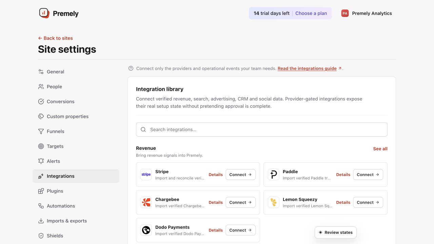Connect the Lemon Squeezy integration

[368, 202]
